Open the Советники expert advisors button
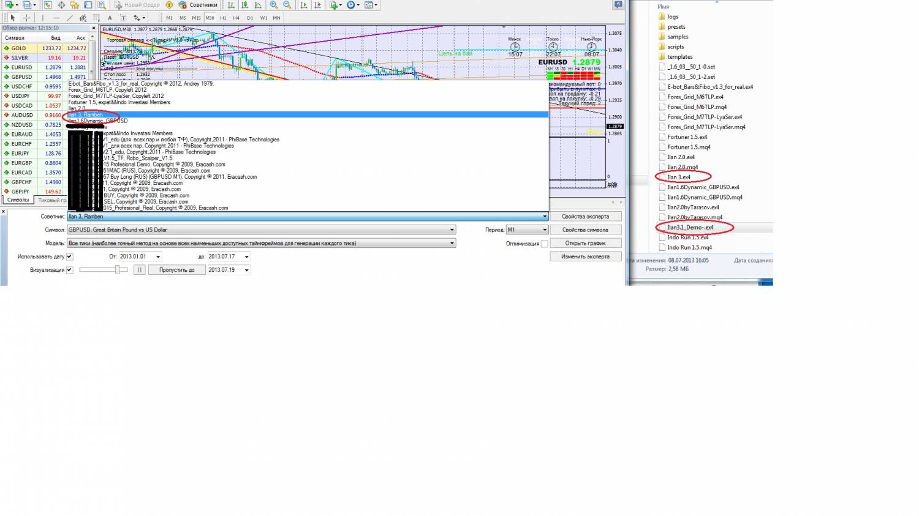This screenshot has width=919, height=516. (197, 5)
